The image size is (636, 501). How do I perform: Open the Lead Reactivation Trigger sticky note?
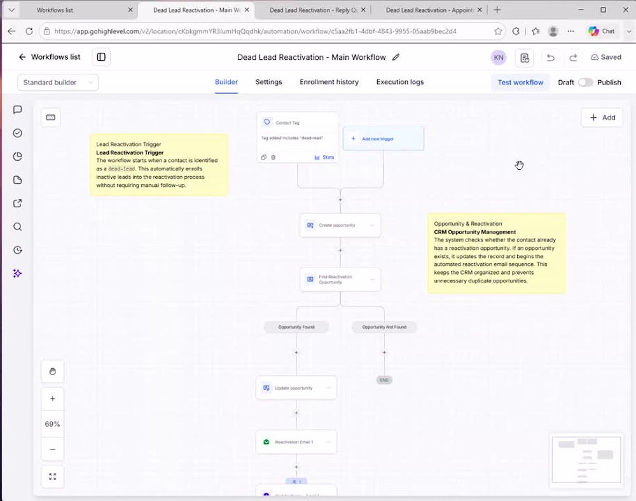(x=158, y=165)
